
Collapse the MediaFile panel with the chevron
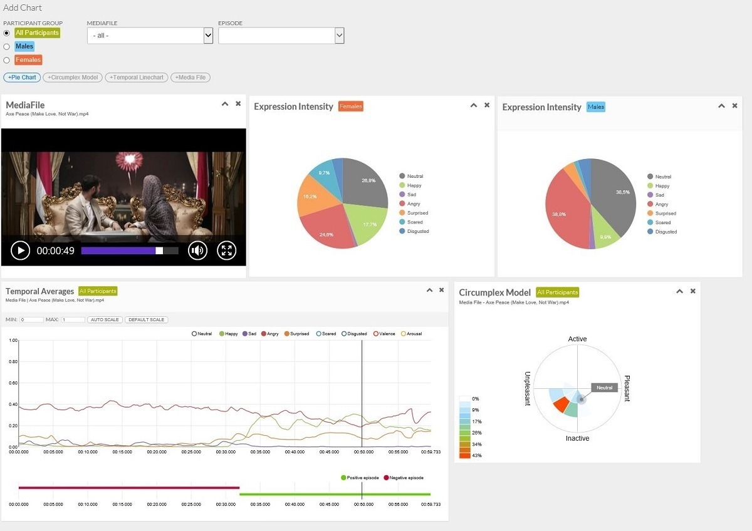225,104
